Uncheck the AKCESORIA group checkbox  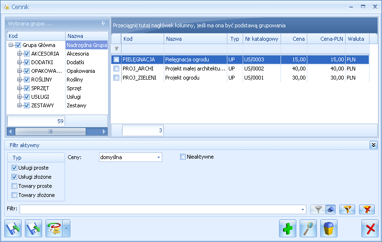point(27,54)
